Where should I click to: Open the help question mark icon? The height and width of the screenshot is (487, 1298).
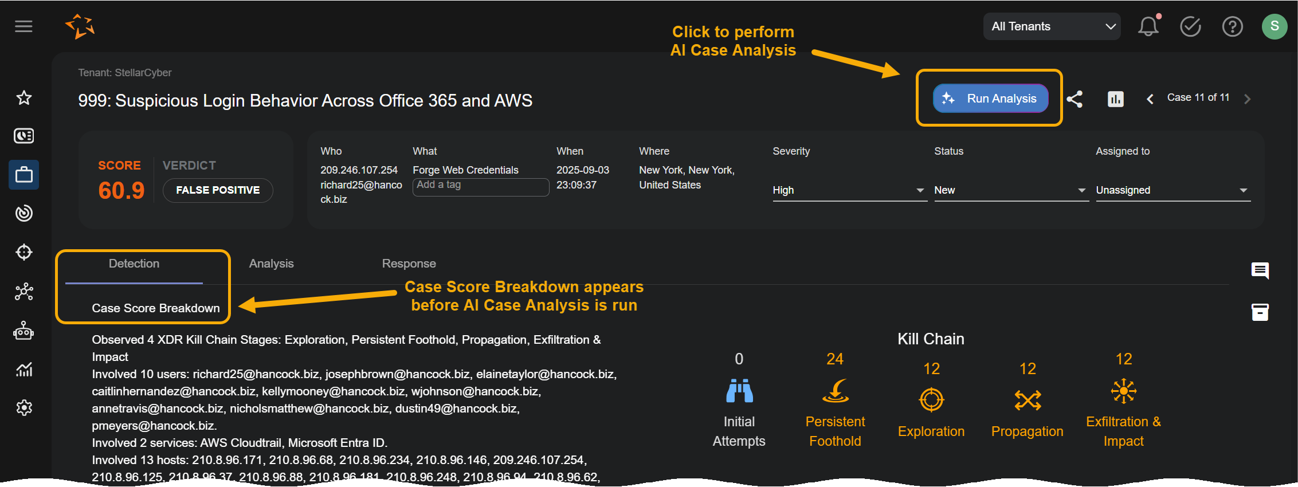coord(1232,26)
